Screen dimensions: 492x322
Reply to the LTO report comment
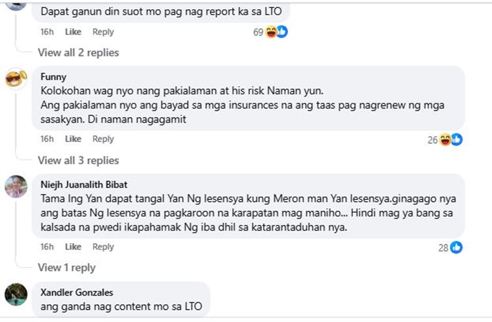[103, 32]
